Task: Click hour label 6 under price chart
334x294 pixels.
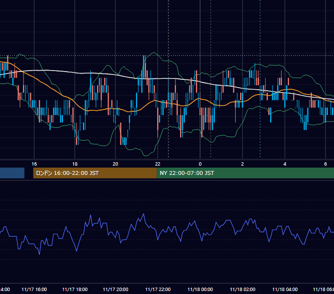Action: [325, 164]
